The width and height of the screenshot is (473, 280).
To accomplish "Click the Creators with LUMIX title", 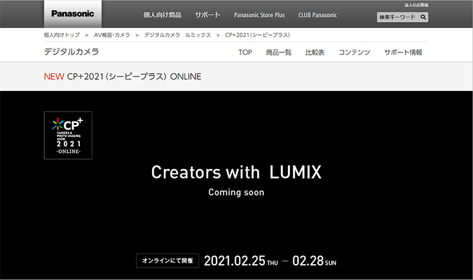I will (236, 172).
